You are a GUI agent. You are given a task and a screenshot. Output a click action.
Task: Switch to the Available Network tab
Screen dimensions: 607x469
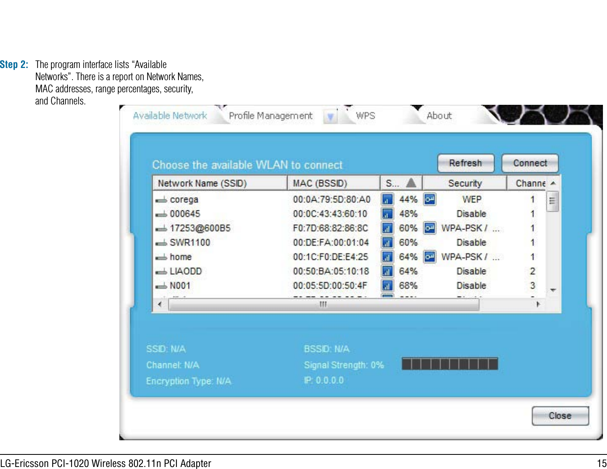coord(170,116)
